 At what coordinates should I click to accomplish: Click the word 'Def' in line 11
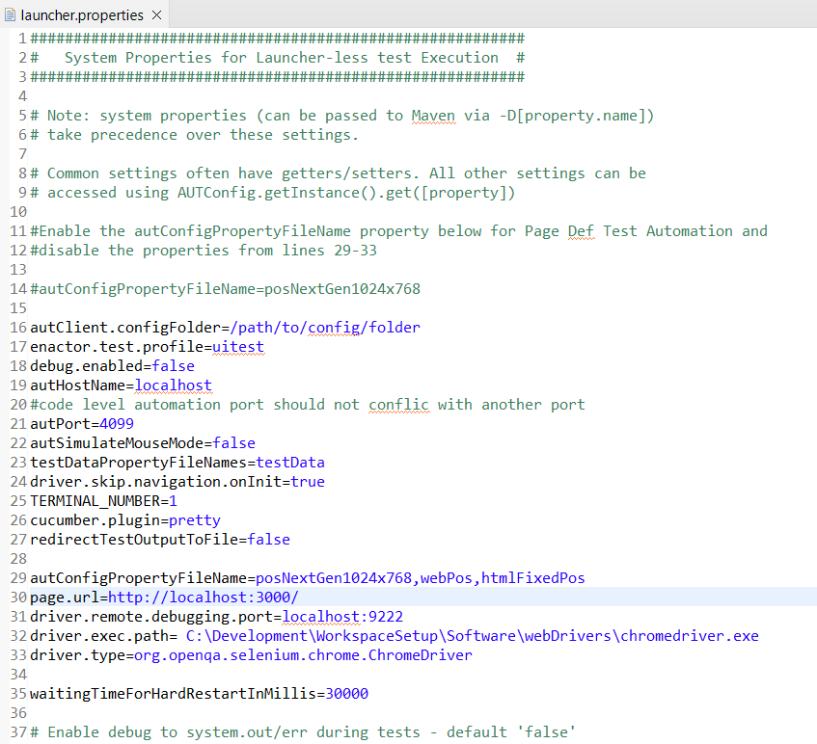pyautogui.click(x=581, y=231)
